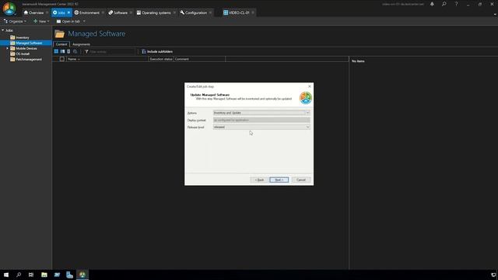
Task: Toggle the select-all checkbox in table header
Action: click(62, 59)
